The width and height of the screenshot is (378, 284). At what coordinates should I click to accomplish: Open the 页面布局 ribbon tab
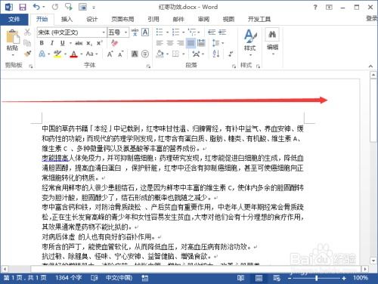122,19
